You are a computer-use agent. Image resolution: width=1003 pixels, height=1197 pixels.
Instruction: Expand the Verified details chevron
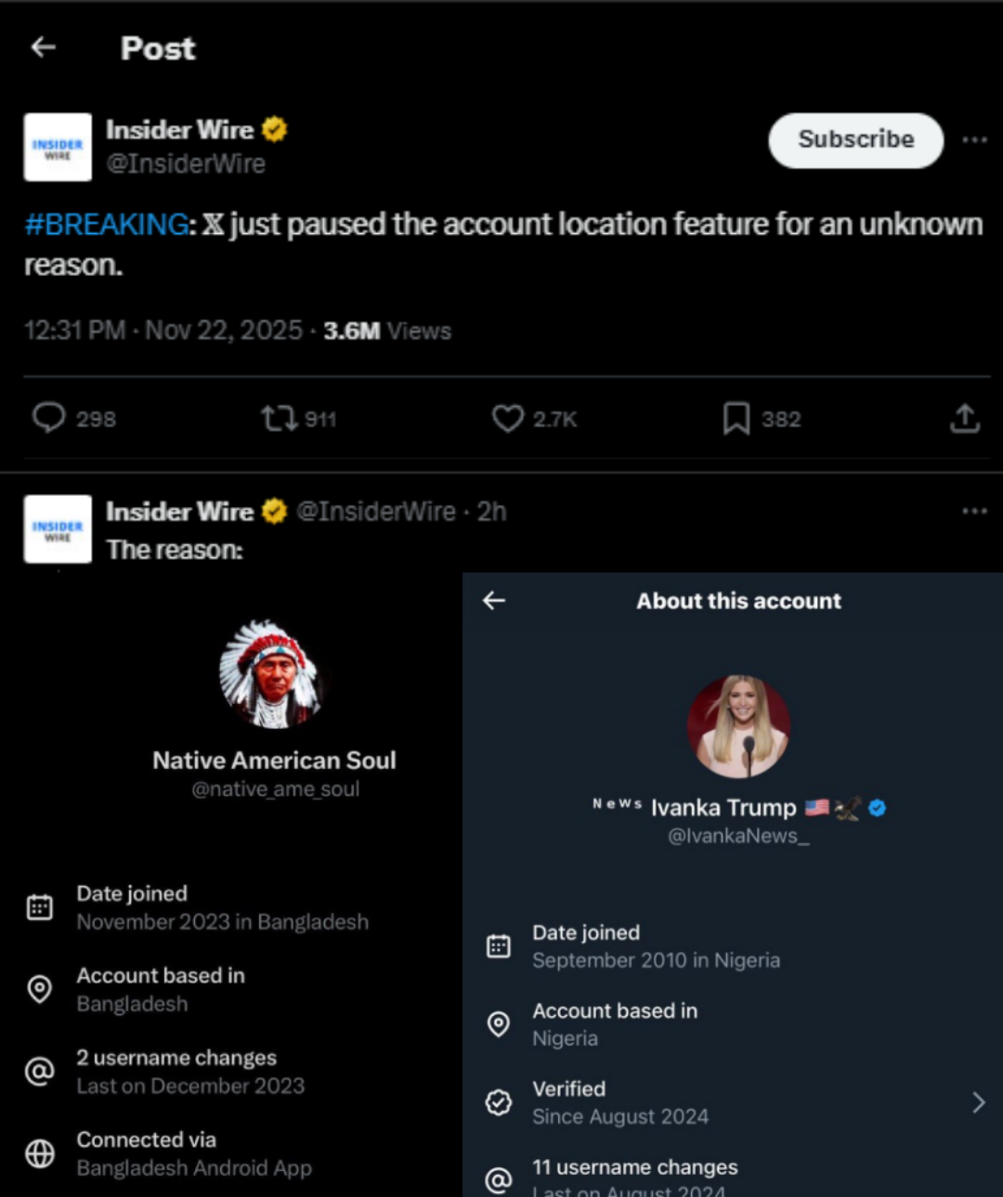point(978,1102)
